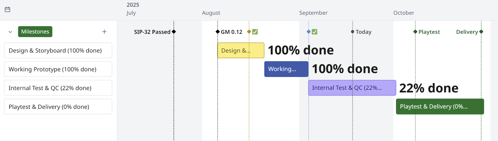Click the Delivery green diamond marker

point(481,32)
